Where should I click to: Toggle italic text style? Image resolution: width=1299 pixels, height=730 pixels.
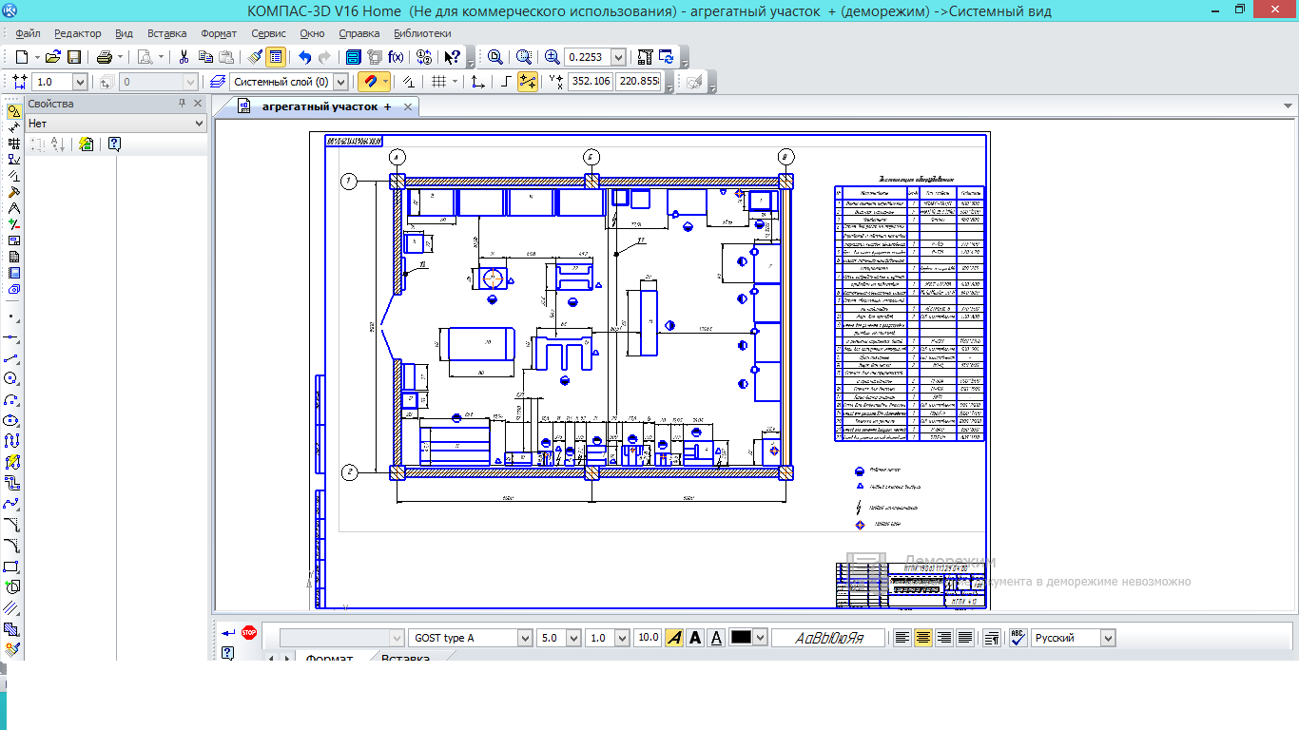coord(673,637)
